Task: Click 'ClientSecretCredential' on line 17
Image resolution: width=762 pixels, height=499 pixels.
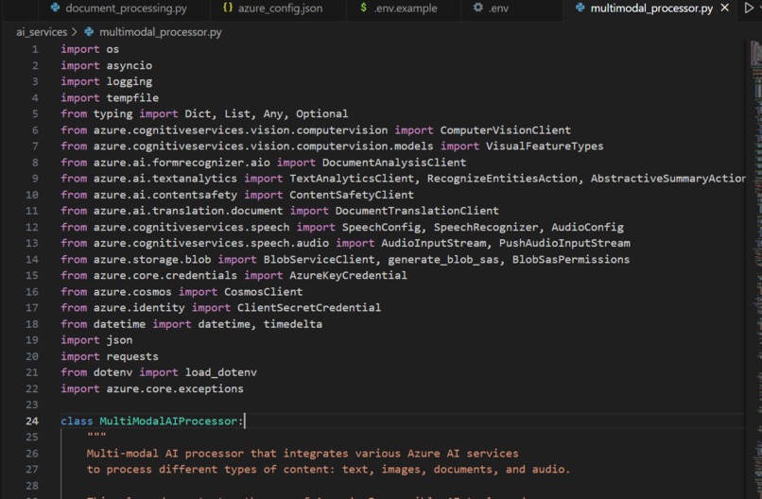Action: coord(309,308)
